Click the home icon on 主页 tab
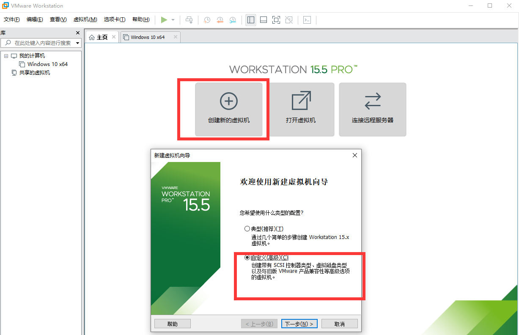The height and width of the screenshot is (335, 519). click(x=92, y=37)
